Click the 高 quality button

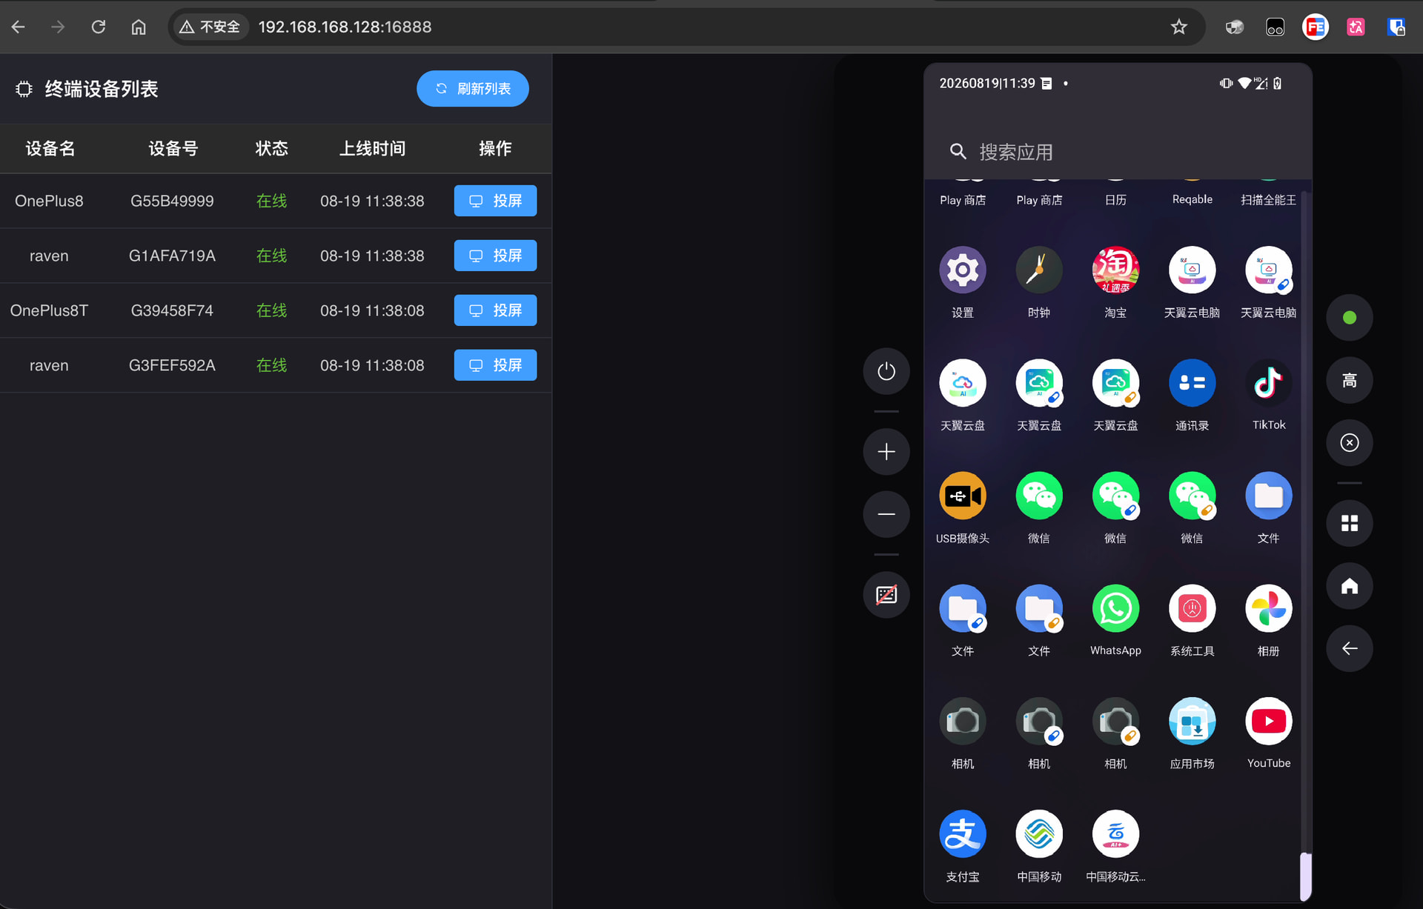(x=1350, y=380)
